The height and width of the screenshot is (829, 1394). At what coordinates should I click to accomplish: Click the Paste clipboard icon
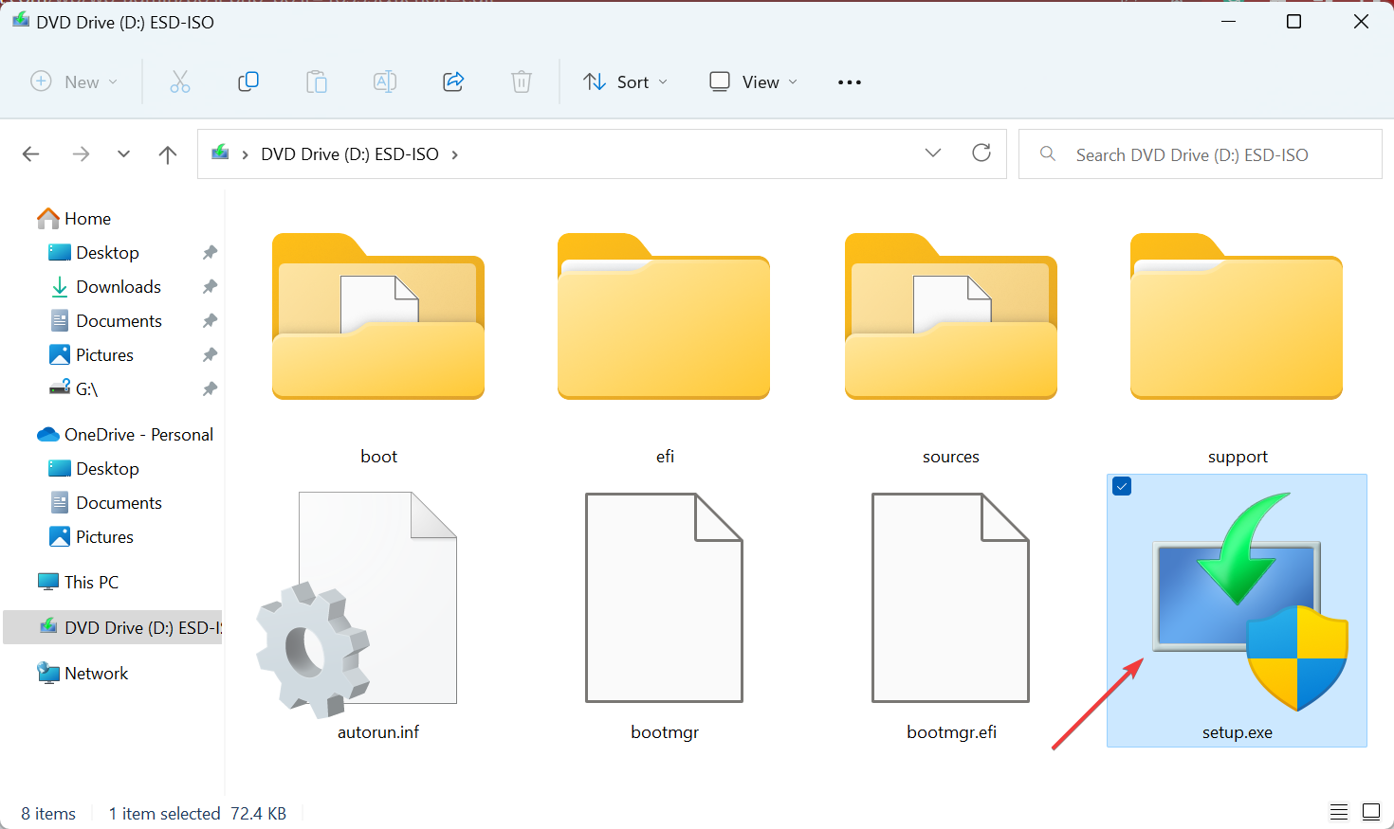tap(317, 82)
